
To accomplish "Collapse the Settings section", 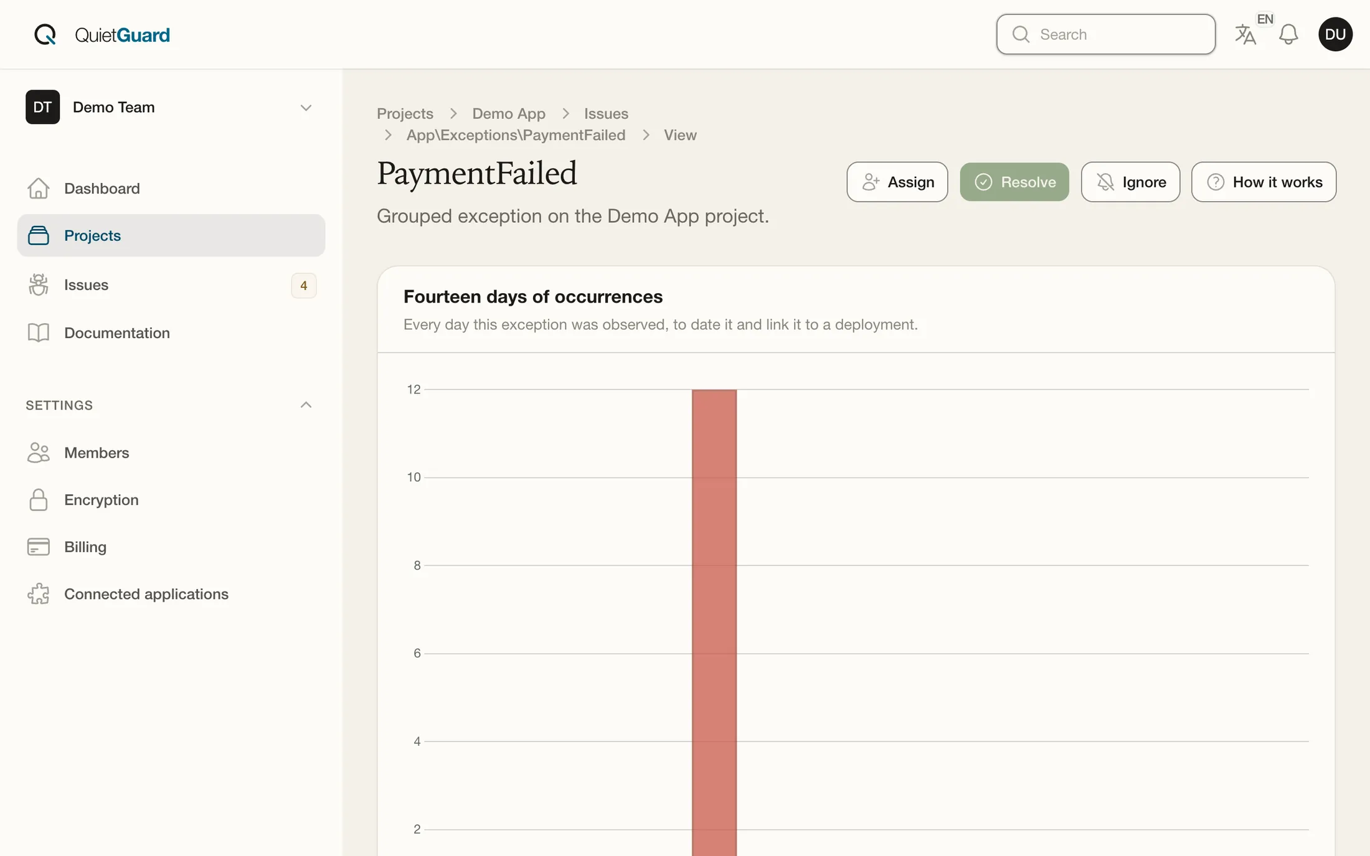I will 306,405.
